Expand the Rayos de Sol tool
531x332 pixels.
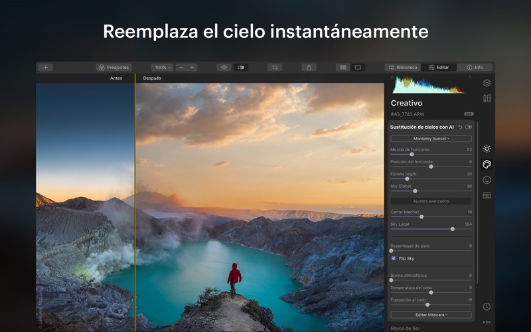click(x=405, y=328)
